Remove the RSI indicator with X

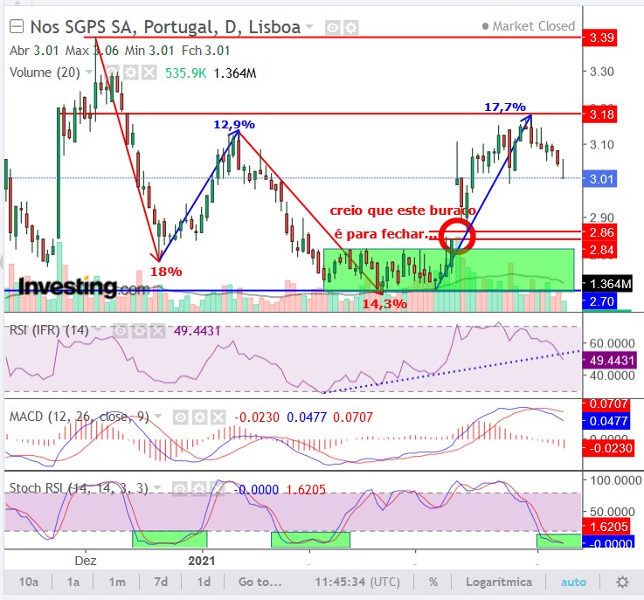157,331
